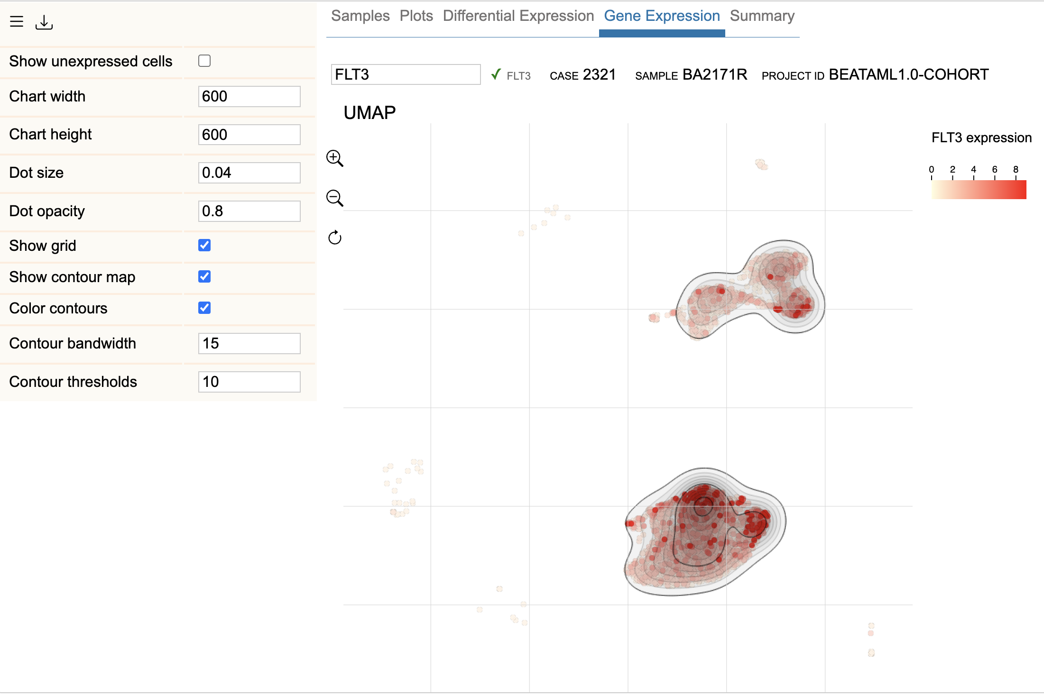Open the Summary tab

click(x=762, y=16)
